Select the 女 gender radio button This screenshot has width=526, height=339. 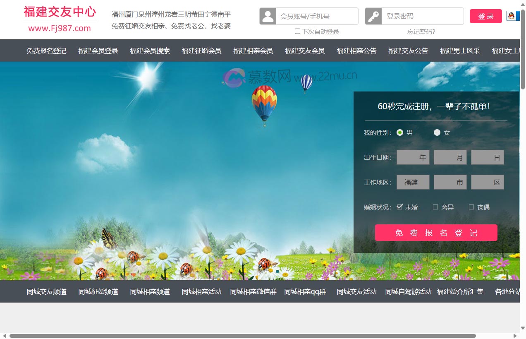[x=437, y=132]
